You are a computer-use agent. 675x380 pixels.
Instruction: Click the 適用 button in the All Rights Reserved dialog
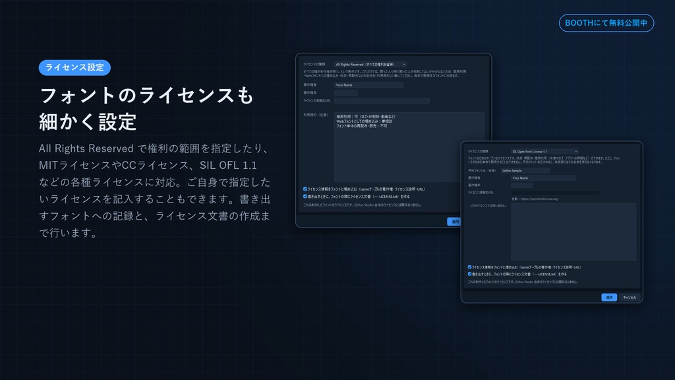(454, 222)
